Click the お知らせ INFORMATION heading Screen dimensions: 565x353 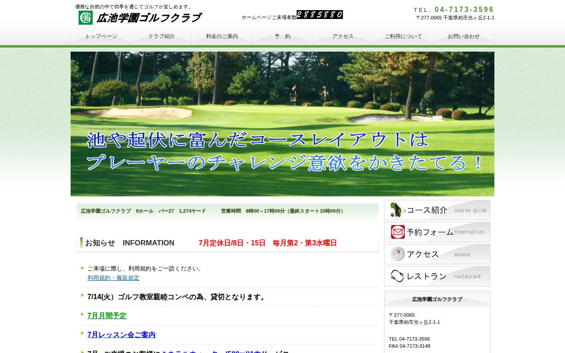(x=130, y=243)
